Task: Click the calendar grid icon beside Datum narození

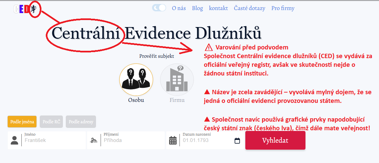Action: 173,140
